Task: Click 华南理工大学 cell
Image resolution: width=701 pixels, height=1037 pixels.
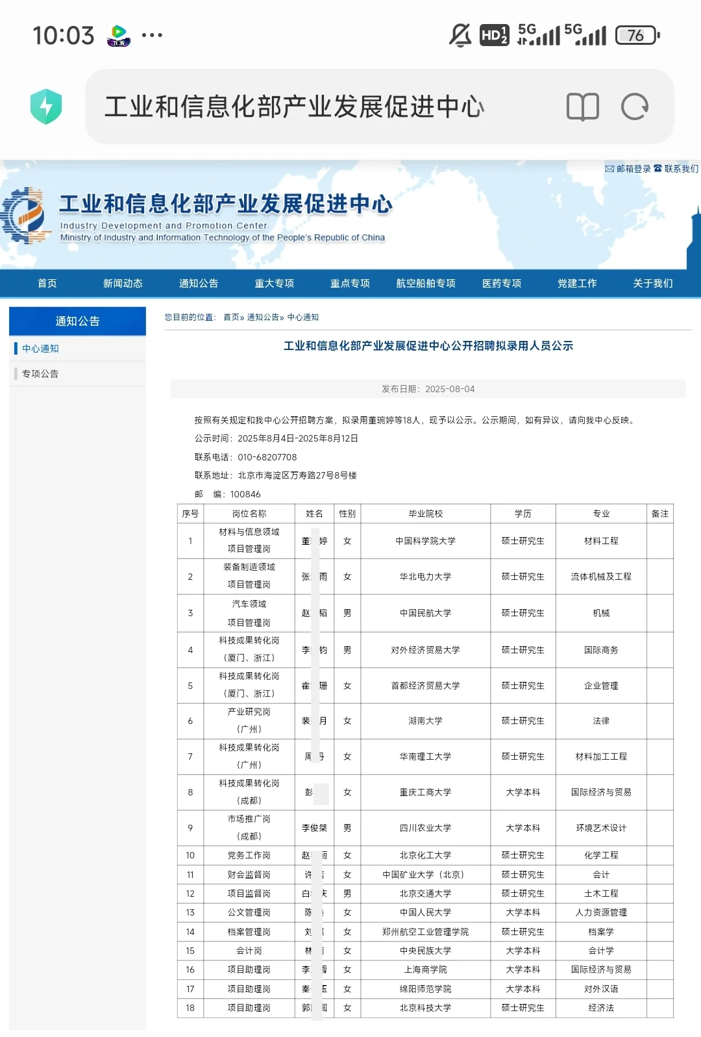Action: 426,756
